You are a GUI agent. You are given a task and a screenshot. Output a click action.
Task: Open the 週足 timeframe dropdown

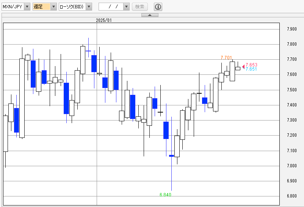coord(53,7)
